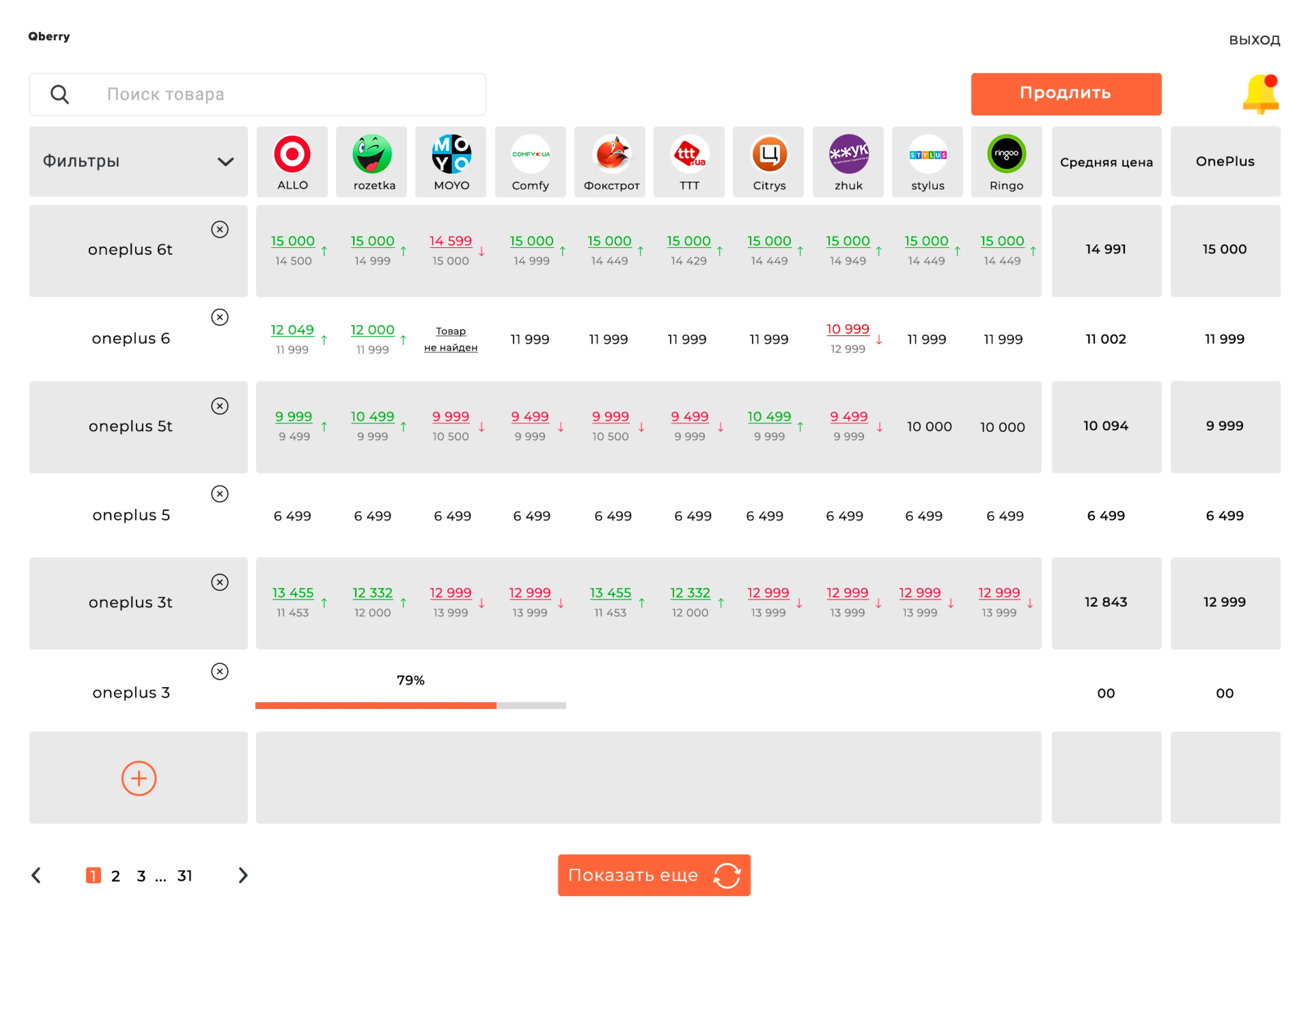This screenshot has width=1310, height=1028.
Task: Click the rozetka store logo
Action: [372, 154]
